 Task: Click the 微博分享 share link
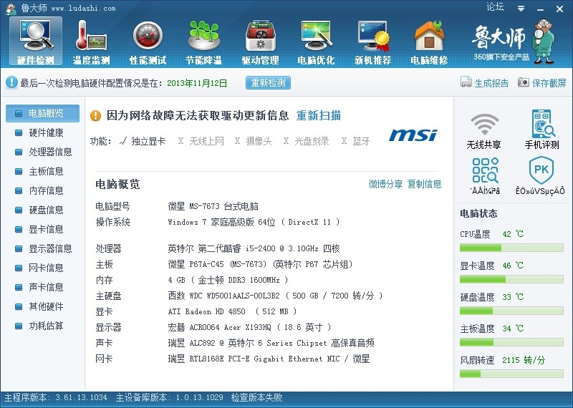pos(385,184)
